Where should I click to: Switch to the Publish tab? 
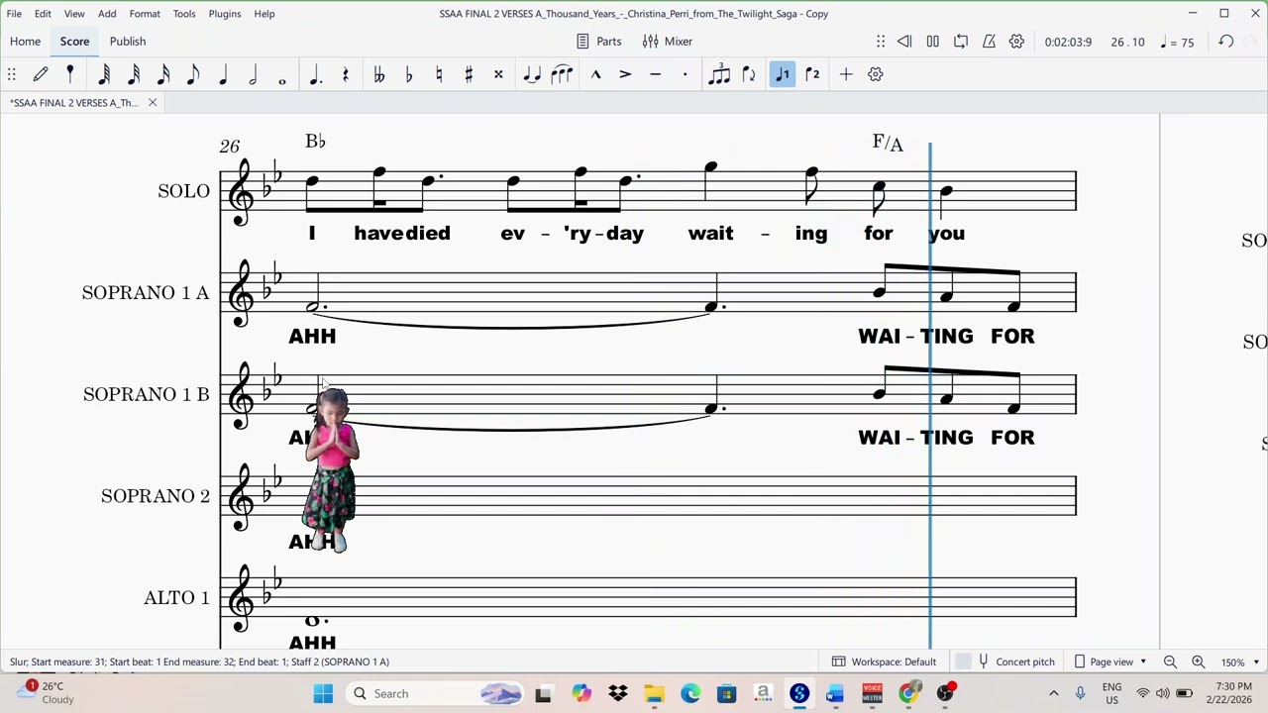(128, 42)
